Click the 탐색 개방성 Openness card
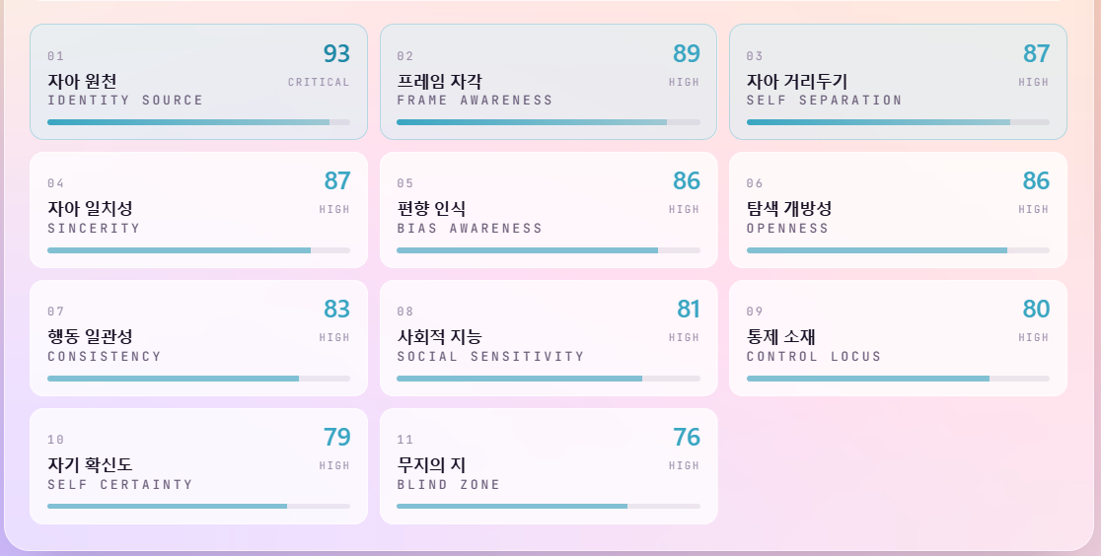 point(898,210)
